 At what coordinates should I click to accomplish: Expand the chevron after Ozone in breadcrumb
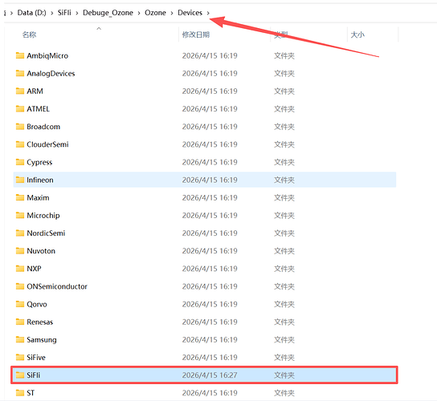172,13
